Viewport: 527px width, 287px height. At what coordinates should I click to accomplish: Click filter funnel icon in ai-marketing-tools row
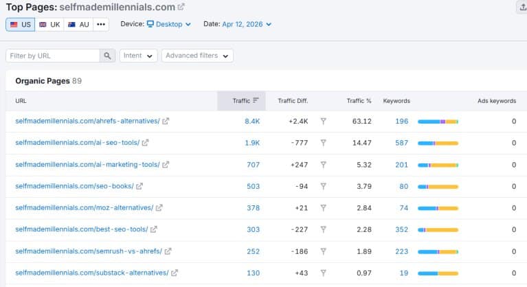click(x=324, y=165)
